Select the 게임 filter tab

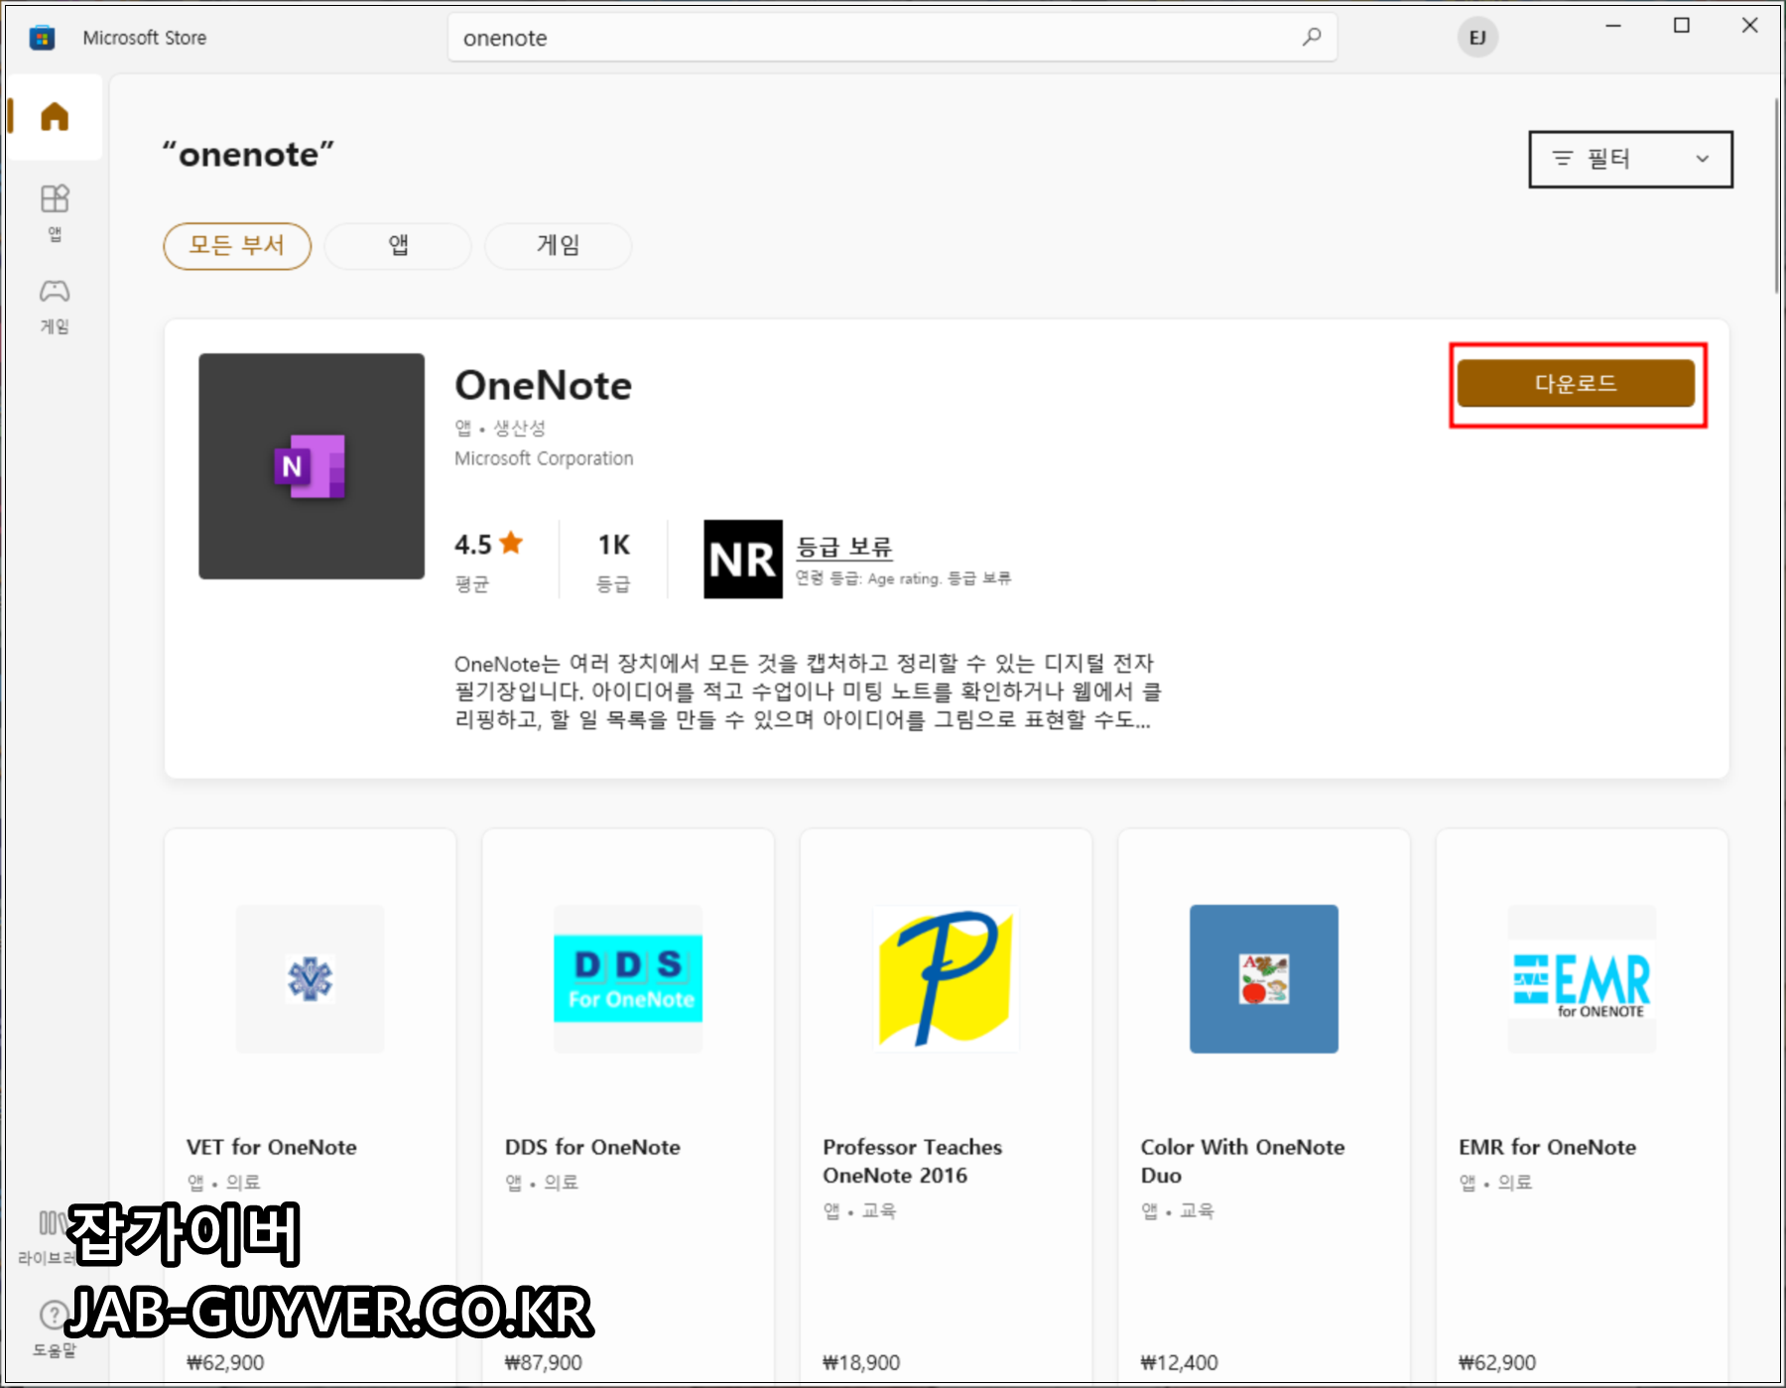pyautogui.click(x=558, y=246)
